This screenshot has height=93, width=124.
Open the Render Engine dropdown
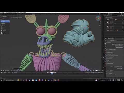[x=119, y=41]
